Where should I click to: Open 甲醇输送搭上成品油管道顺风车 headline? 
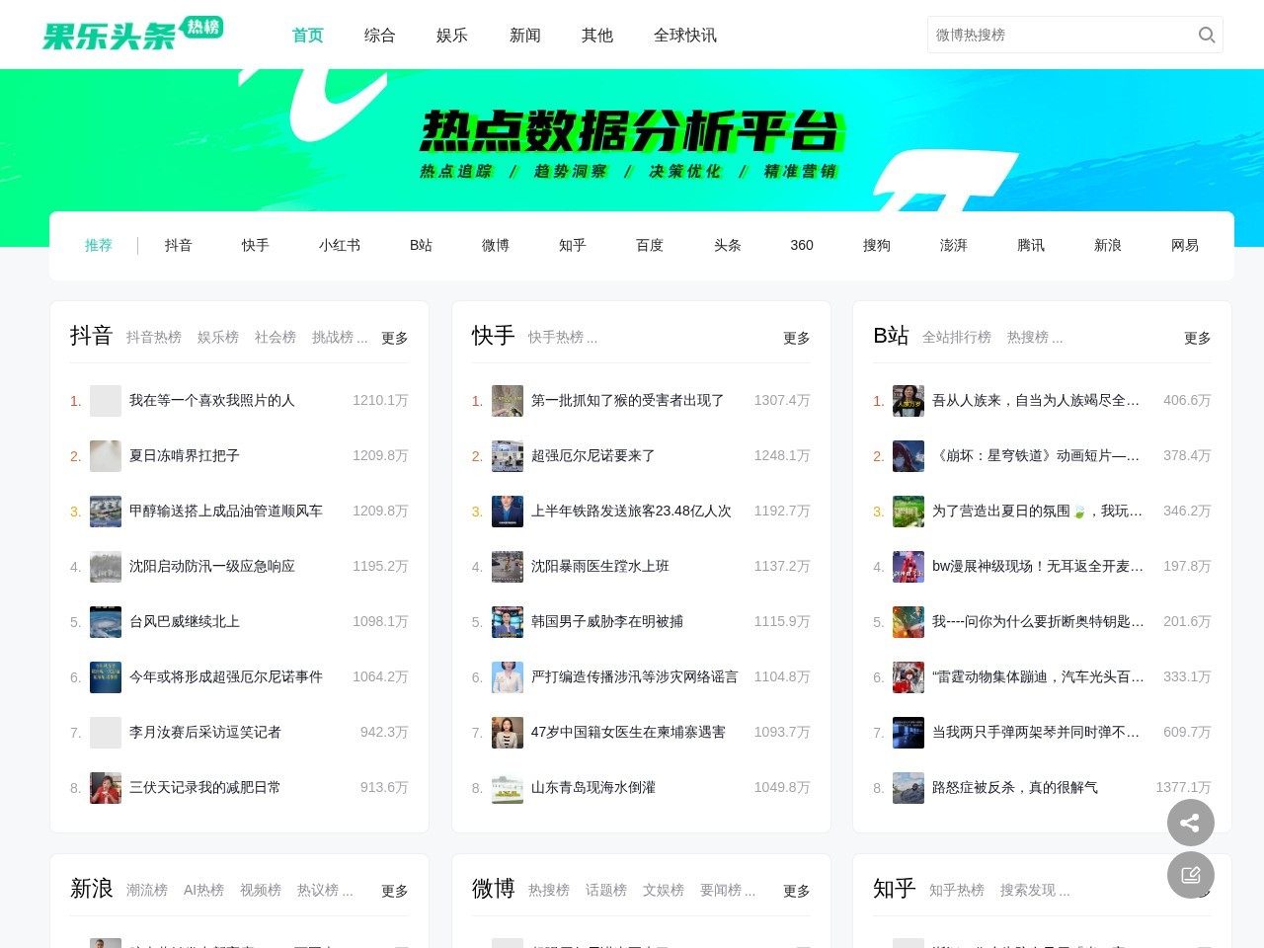[x=226, y=511]
